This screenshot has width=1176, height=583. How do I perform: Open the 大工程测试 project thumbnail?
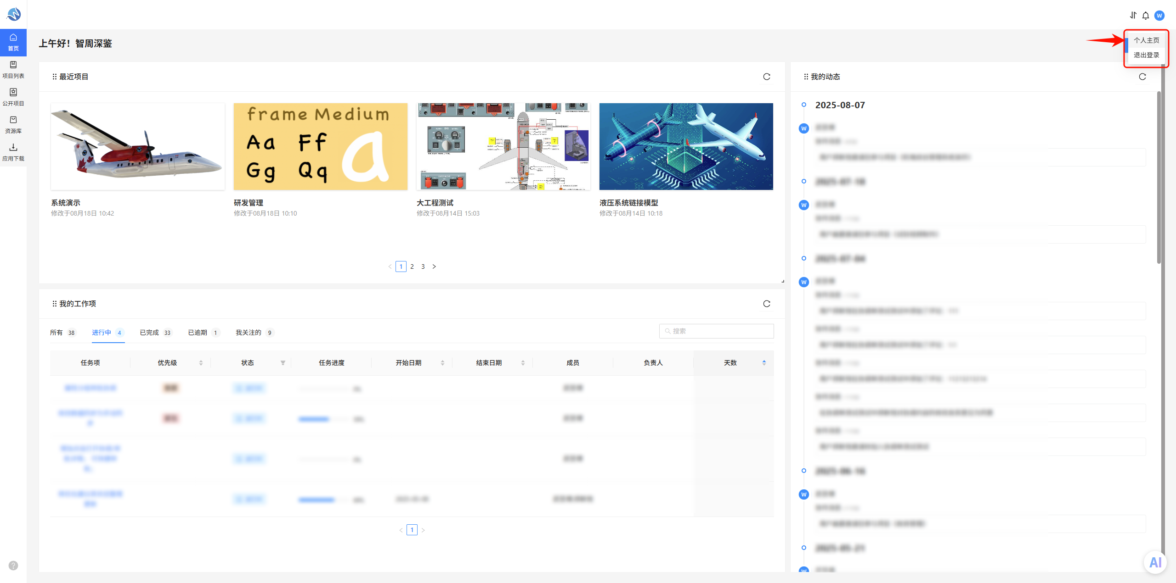[x=503, y=146]
